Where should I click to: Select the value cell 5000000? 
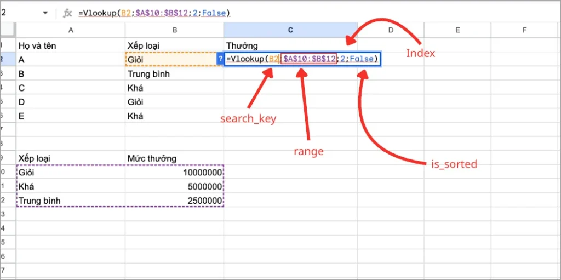point(175,186)
